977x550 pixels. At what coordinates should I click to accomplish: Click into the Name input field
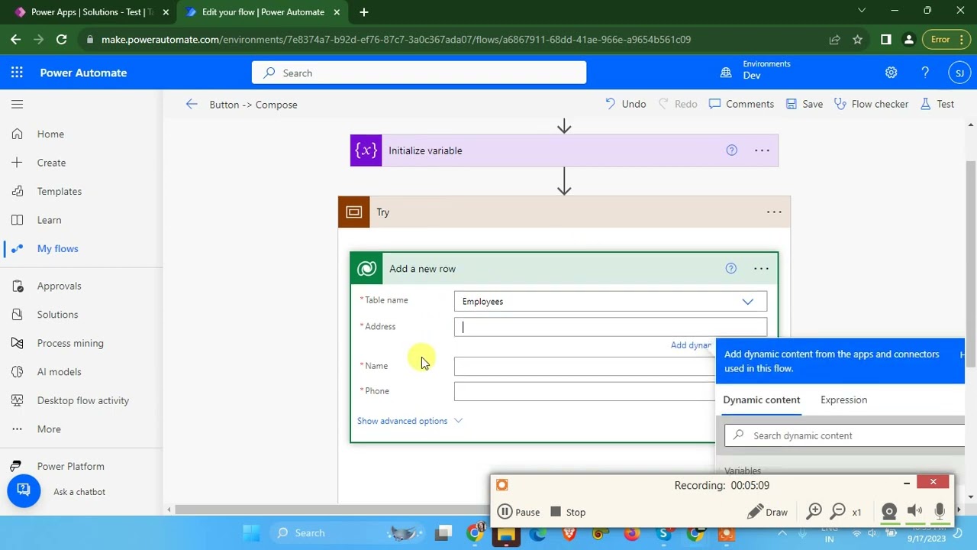click(585, 366)
